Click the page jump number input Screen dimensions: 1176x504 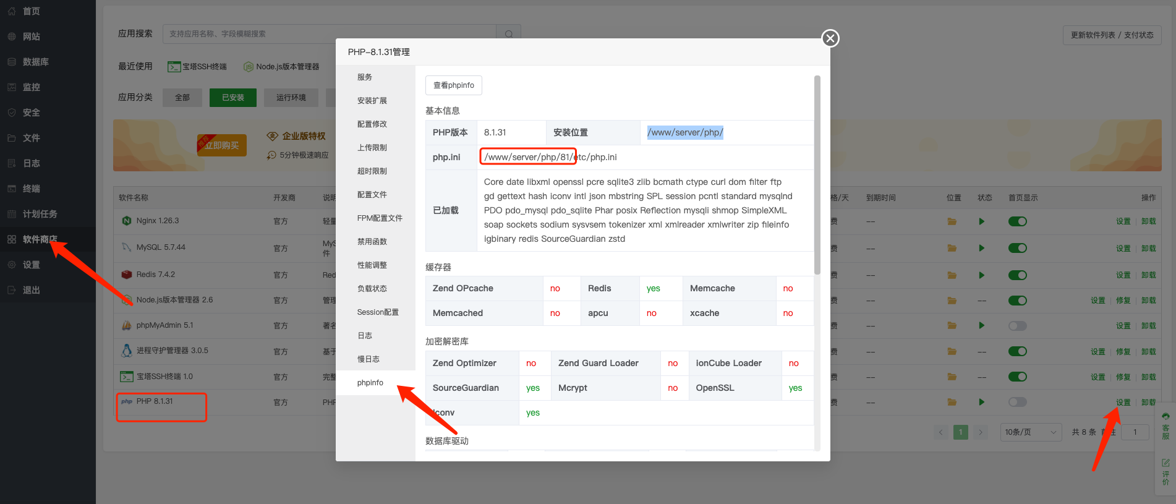[x=1135, y=432]
